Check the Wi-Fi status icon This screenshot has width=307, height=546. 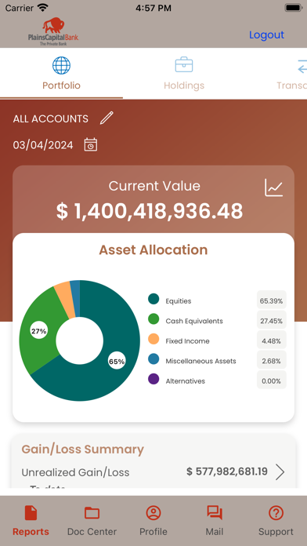click(x=43, y=7)
